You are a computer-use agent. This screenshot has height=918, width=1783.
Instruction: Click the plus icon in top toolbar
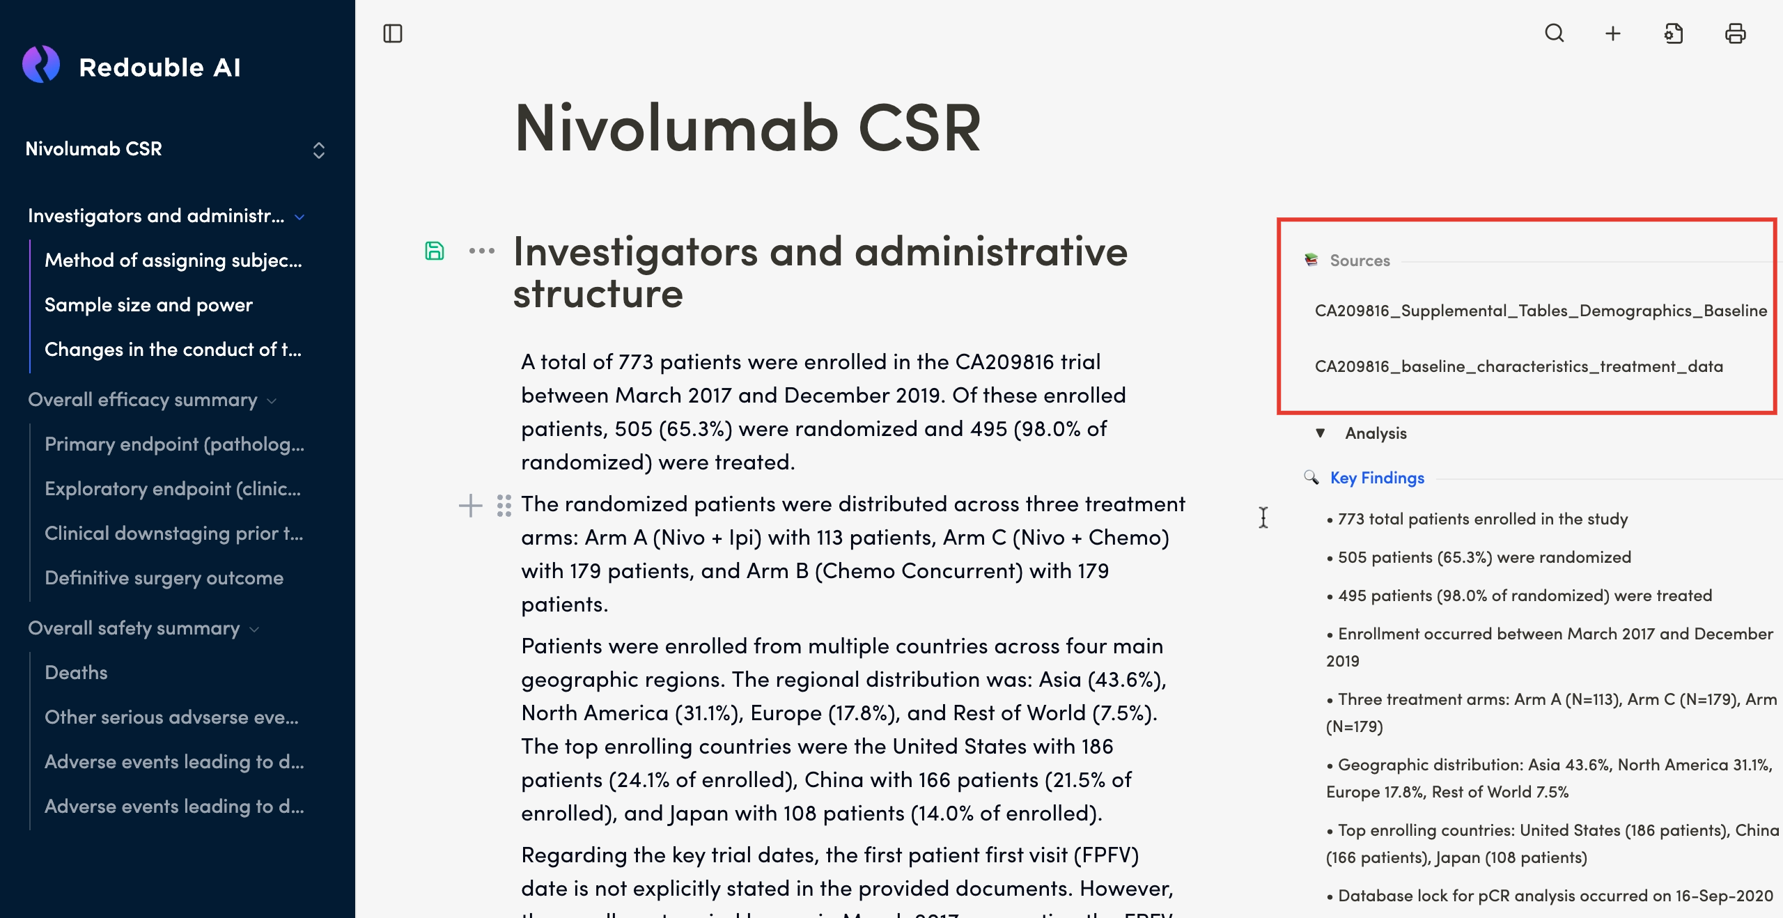(1613, 33)
